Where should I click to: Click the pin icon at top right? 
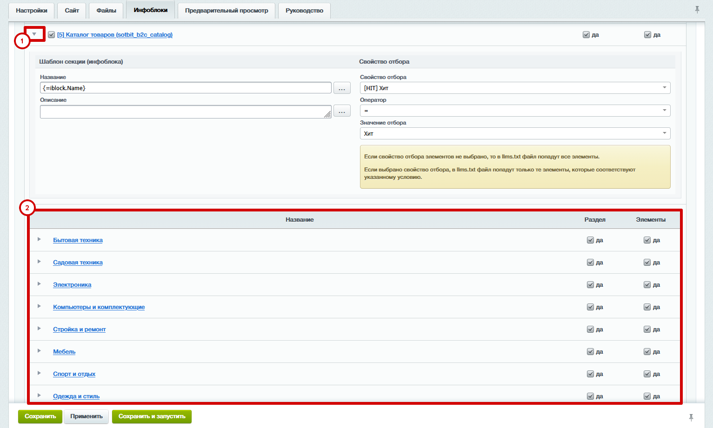coord(697,9)
